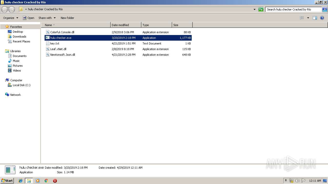
Task: Click the volume speaker tray icon
Action: pos(298,181)
